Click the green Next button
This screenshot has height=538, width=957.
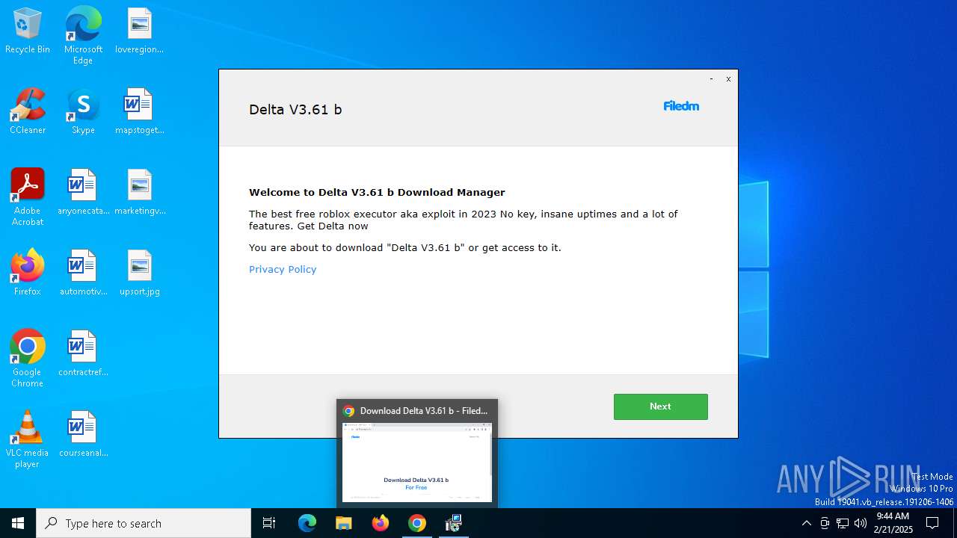pyautogui.click(x=660, y=406)
